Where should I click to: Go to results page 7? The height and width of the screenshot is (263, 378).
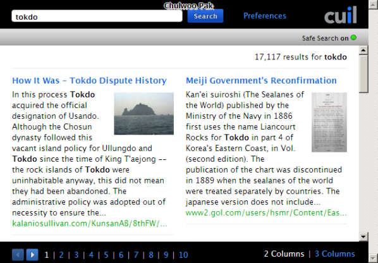point(136,255)
